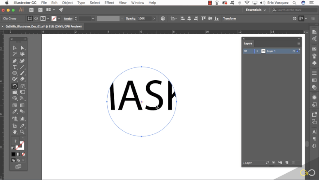Click the Search Adobe Stock field
The width and height of the screenshot is (319, 180).
point(292,9)
